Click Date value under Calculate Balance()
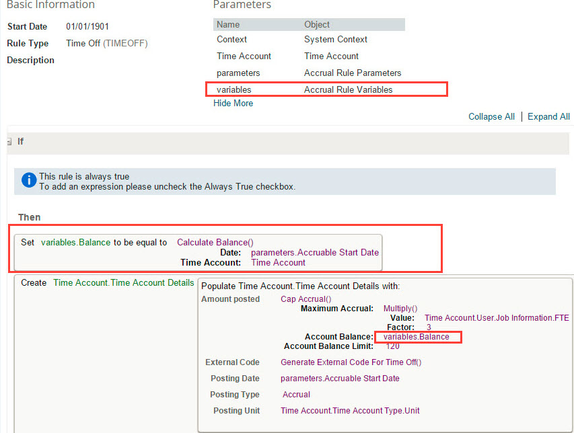The image size is (574, 433). coord(315,252)
